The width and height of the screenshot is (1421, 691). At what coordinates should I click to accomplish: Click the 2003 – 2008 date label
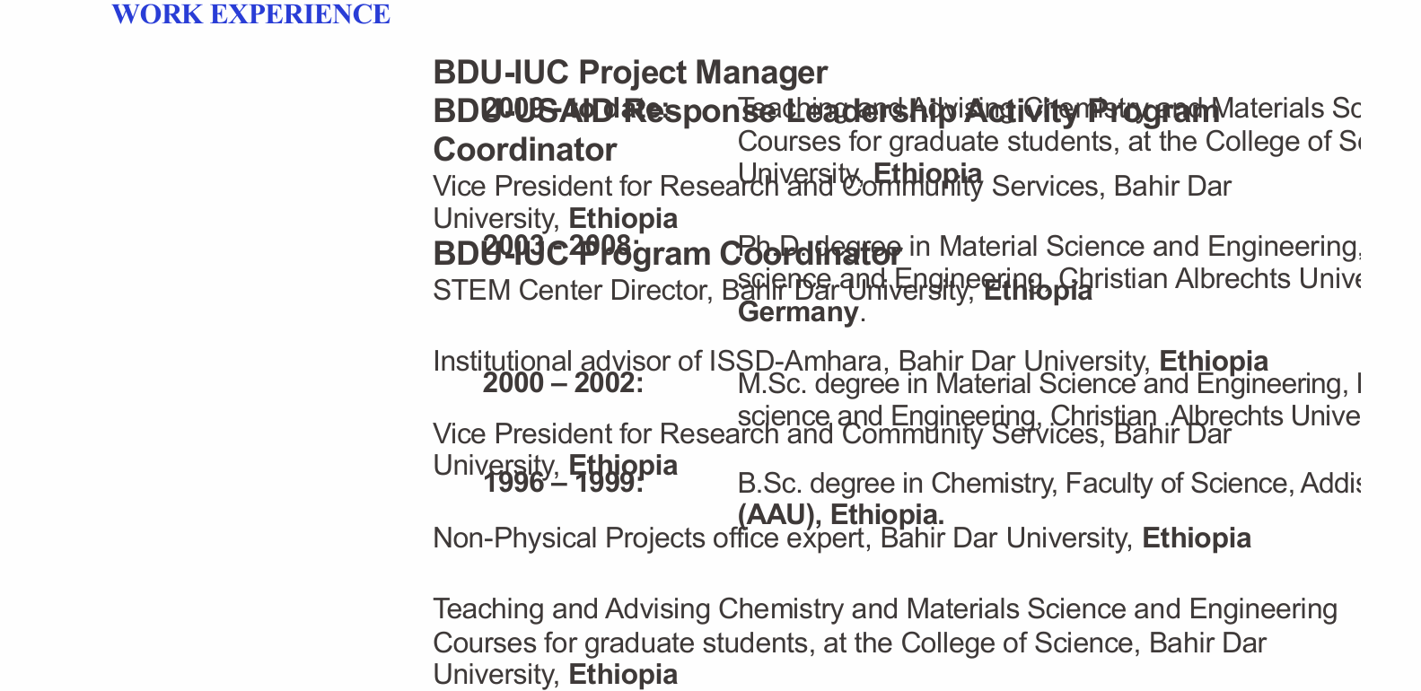click(x=561, y=245)
